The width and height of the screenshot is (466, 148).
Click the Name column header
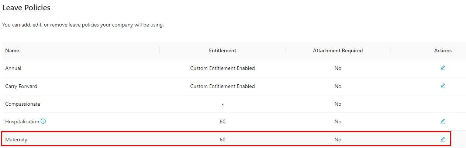pyautogui.click(x=12, y=50)
